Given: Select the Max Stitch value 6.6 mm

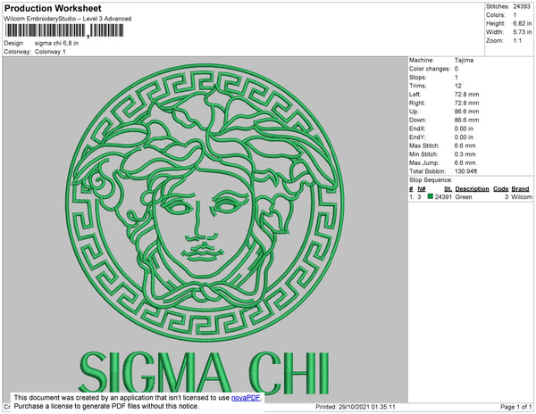Looking at the screenshot, I should pyautogui.click(x=465, y=145).
